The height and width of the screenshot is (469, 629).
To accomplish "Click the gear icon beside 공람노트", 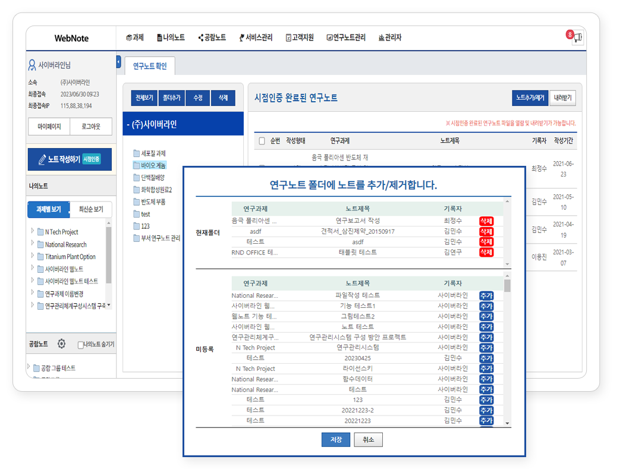I will (x=61, y=344).
